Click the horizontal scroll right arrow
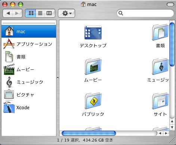The height and width of the screenshot is (145, 176). click(x=166, y=133)
